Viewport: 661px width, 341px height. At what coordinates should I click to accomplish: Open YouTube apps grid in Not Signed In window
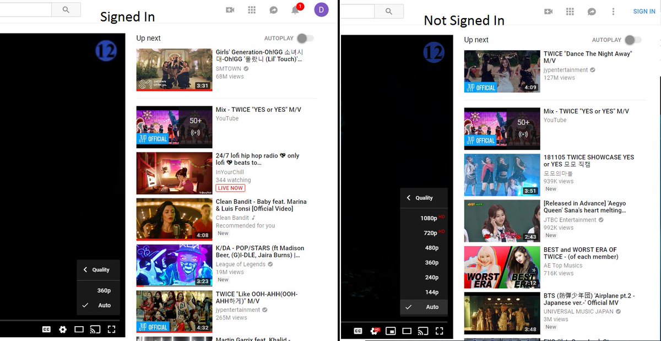click(x=570, y=12)
